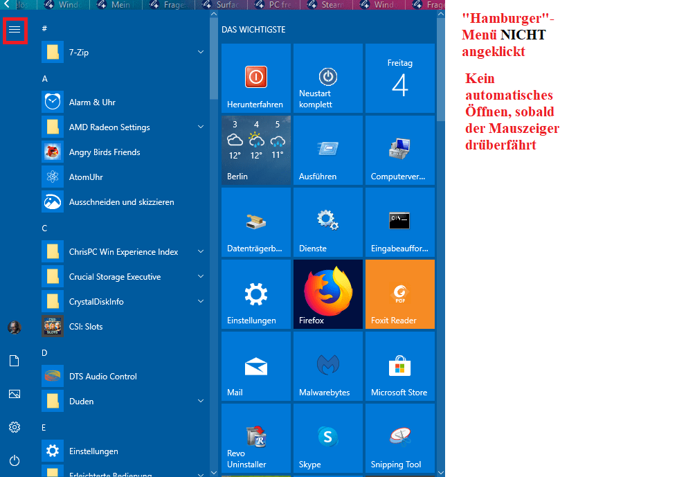Open the Eingabeaufforderung tile

(x=399, y=222)
